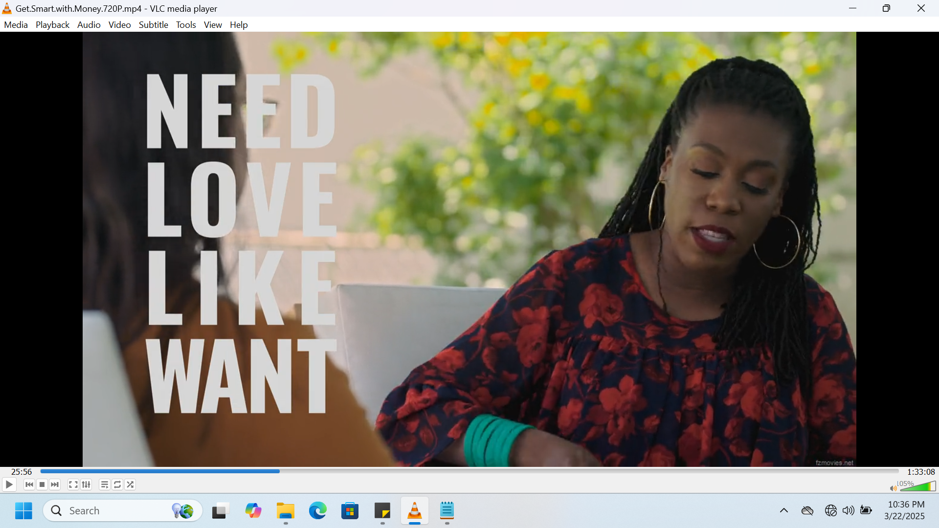This screenshot has height=528, width=939.
Task: Expand the Playback menu
Action: [52, 25]
